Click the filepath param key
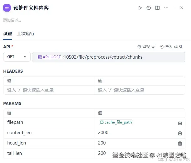This screenshot has width=191, height=163. pos(15,122)
